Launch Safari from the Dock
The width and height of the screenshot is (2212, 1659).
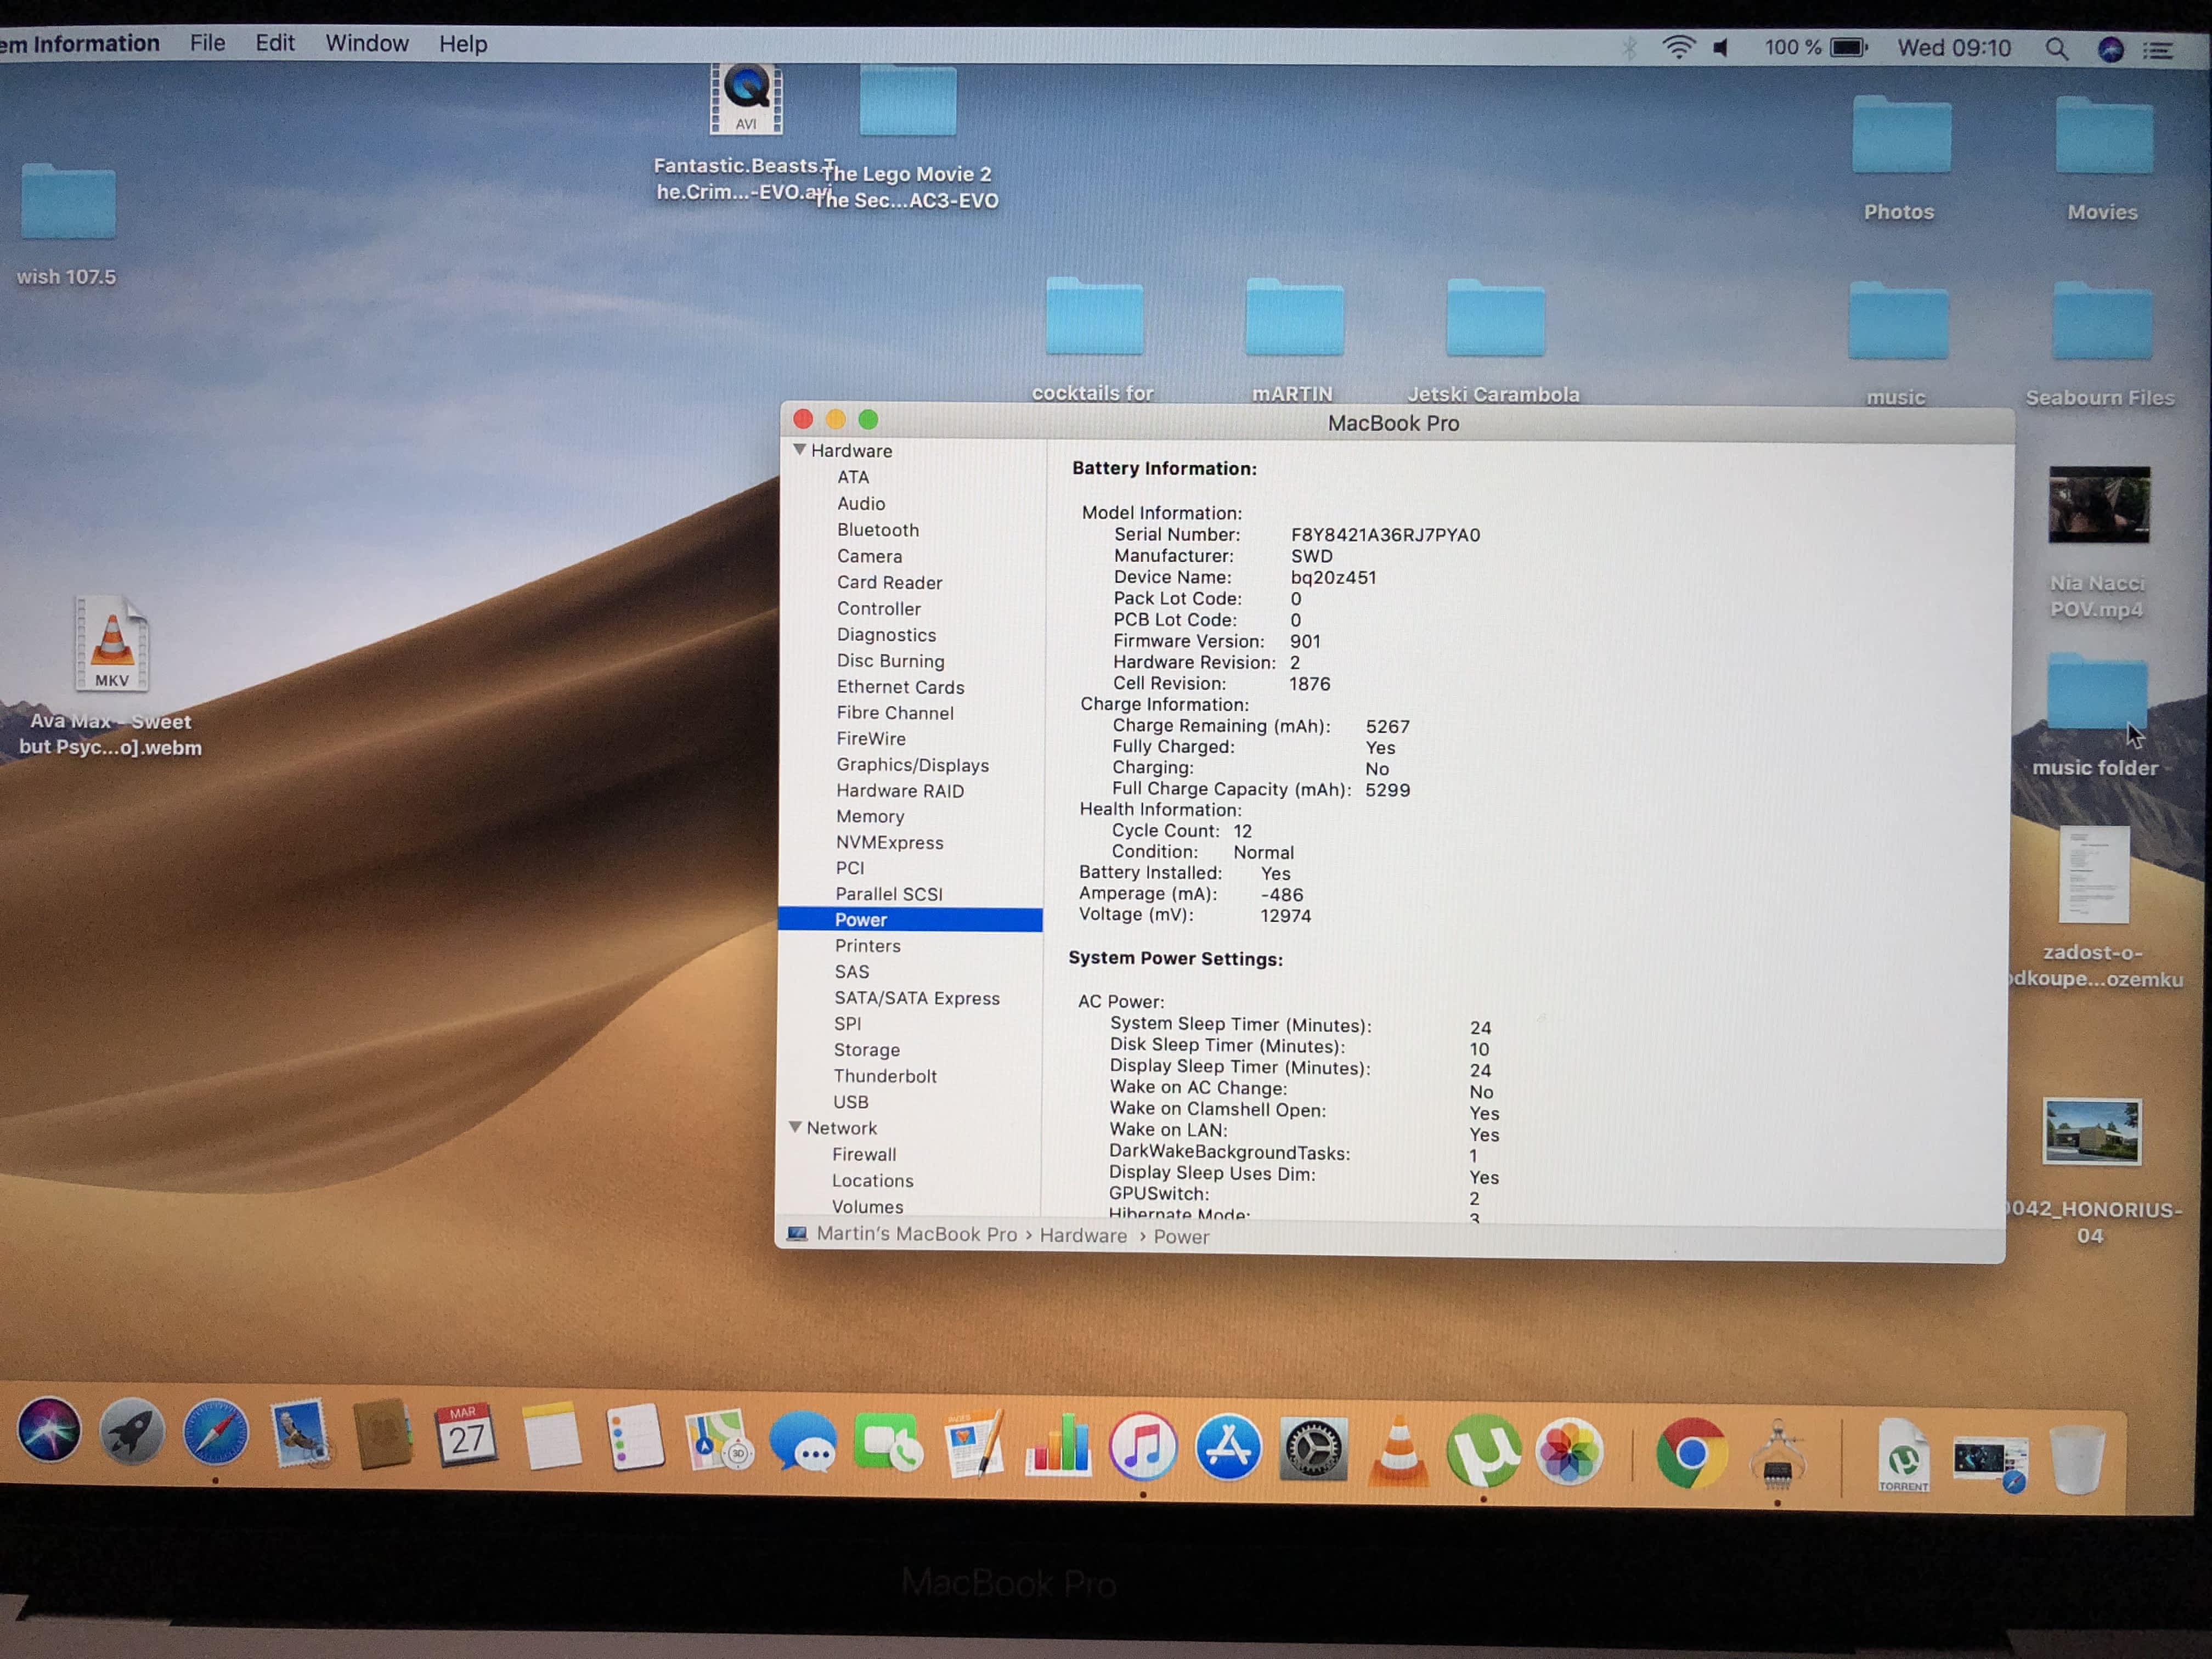(215, 1433)
